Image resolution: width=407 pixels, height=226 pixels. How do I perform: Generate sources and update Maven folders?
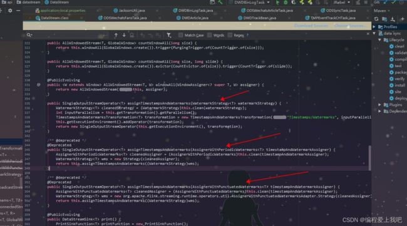click(x=384, y=19)
